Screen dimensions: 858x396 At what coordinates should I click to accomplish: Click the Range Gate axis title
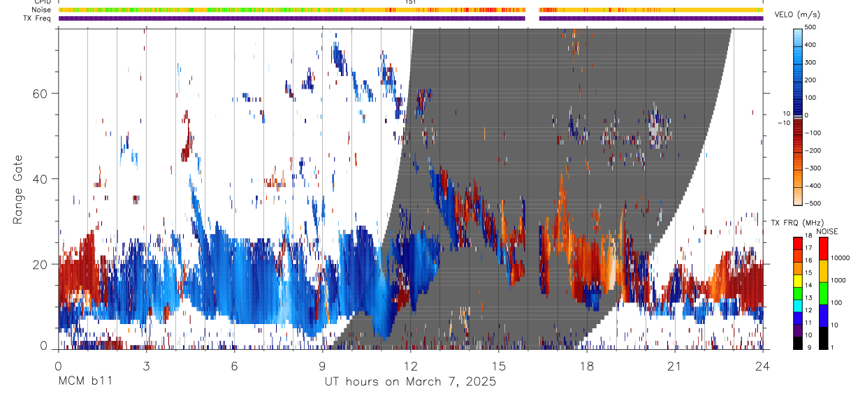click(x=19, y=189)
